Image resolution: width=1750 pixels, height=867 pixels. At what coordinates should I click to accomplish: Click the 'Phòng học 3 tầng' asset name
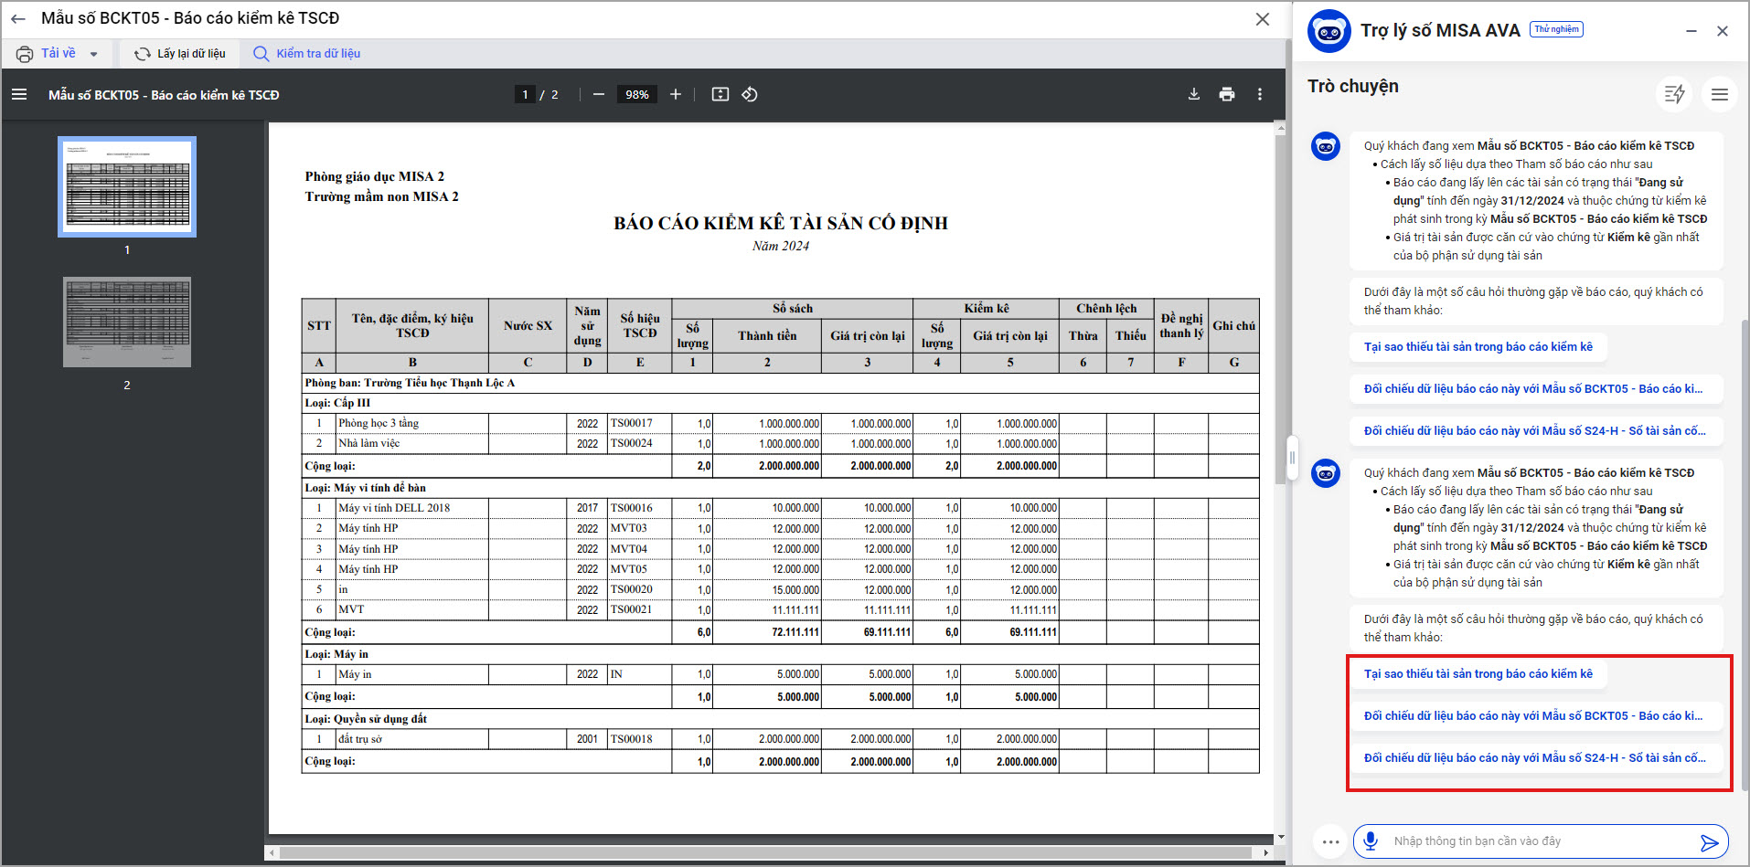click(379, 423)
